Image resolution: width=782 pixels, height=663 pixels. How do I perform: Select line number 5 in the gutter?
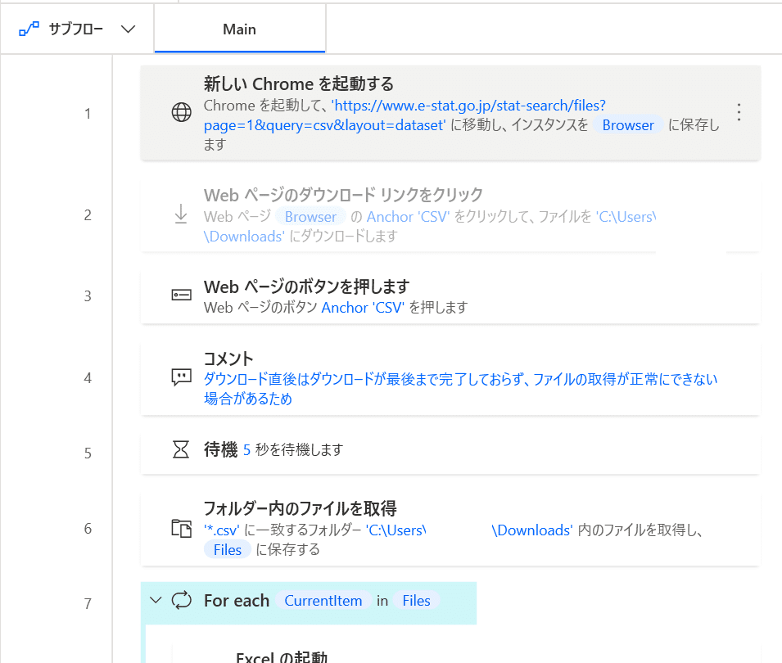(88, 453)
